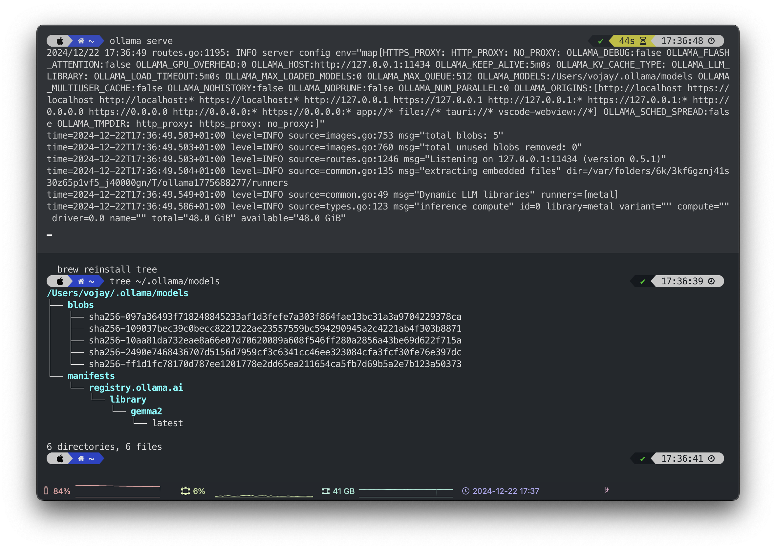Click the latest manifest file entry
This screenshot has height=549, width=776.
168,423
